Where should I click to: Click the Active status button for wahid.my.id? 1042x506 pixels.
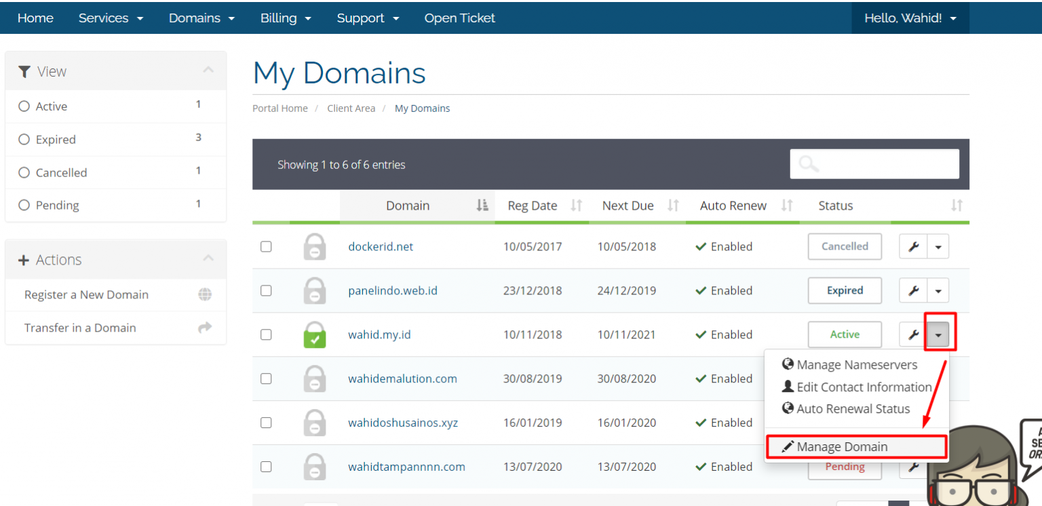[x=845, y=334]
